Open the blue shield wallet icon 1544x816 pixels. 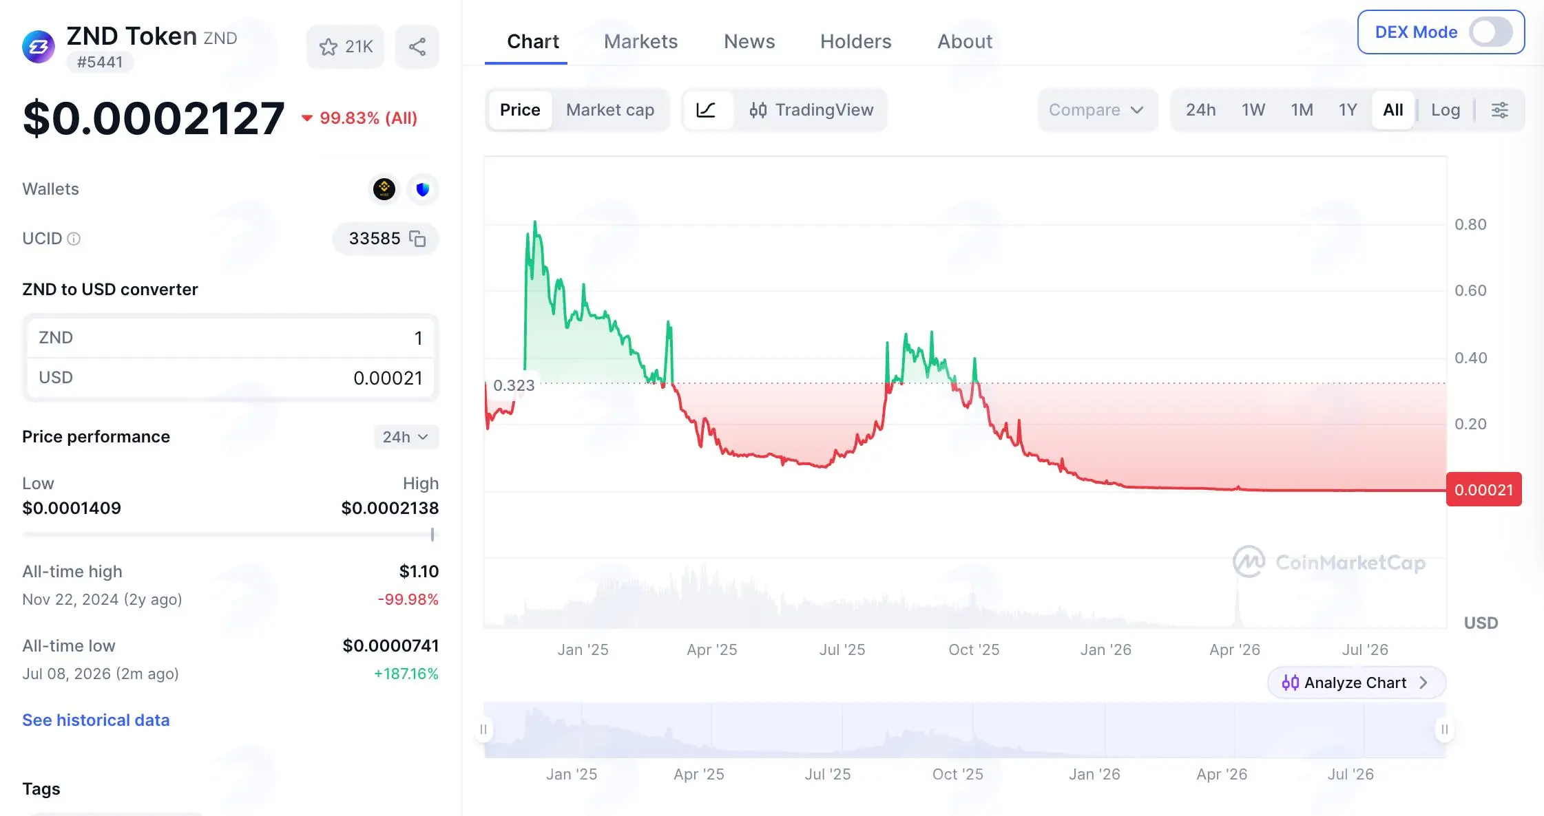[423, 189]
